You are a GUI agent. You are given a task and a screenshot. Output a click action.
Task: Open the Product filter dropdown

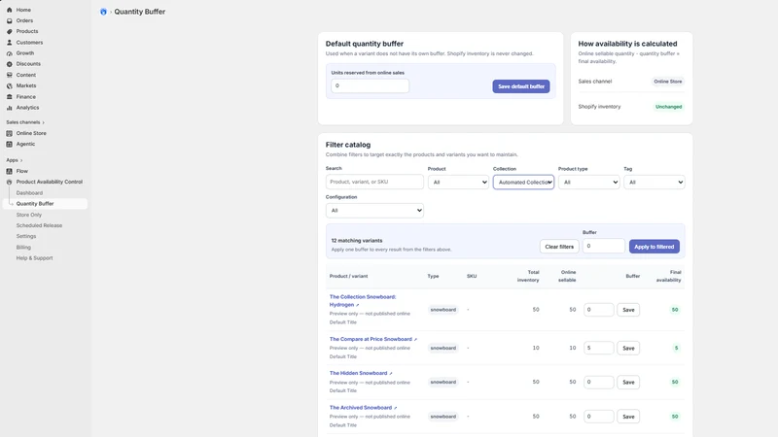tap(458, 183)
